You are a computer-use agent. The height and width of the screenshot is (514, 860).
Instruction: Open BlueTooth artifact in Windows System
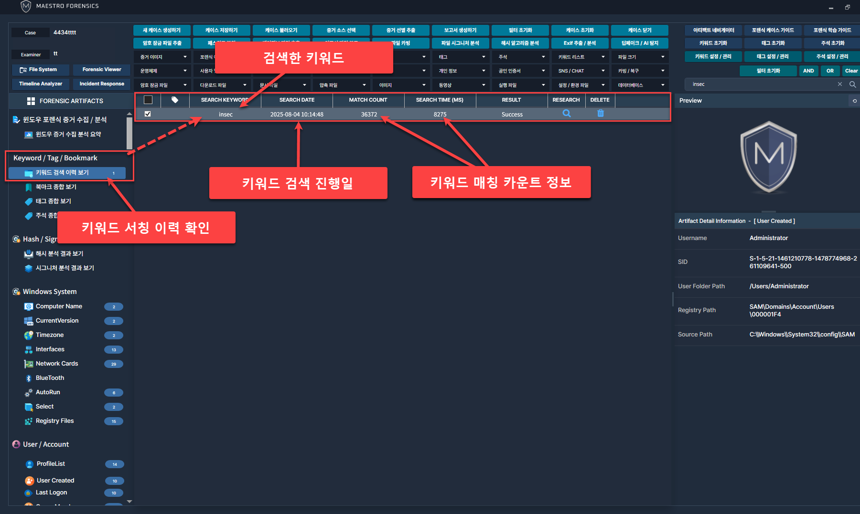click(50, 378)
